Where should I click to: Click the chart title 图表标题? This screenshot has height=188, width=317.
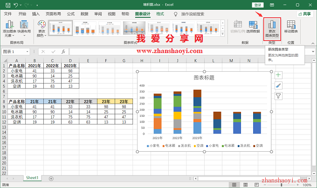click(x=204, y=78)
